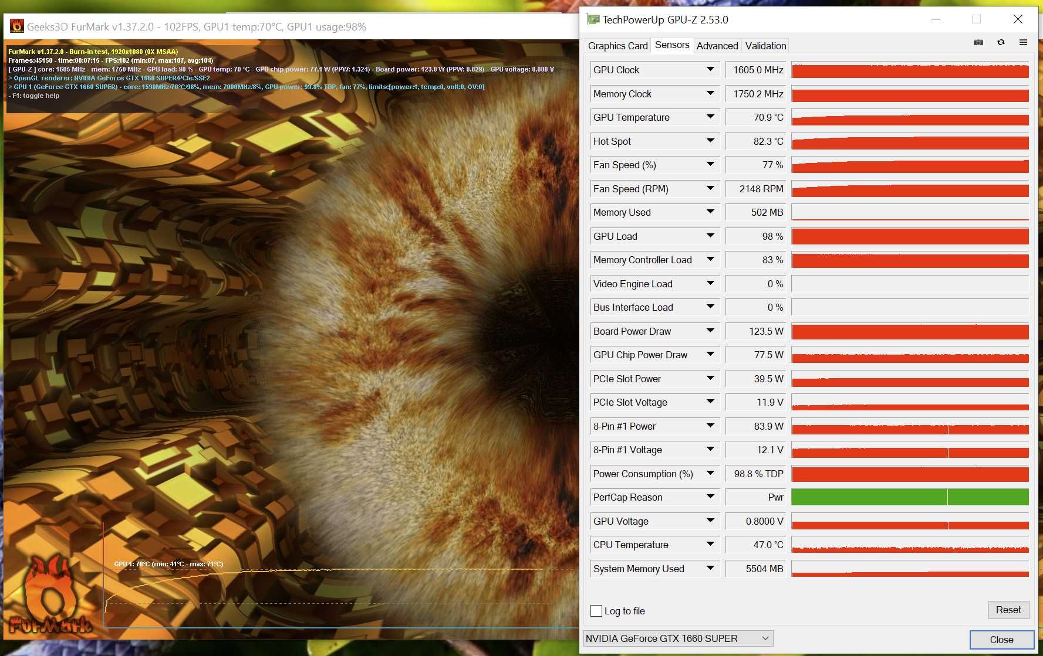
Task: Click the Memory Used value 502 MB
Action: (757, 212)
